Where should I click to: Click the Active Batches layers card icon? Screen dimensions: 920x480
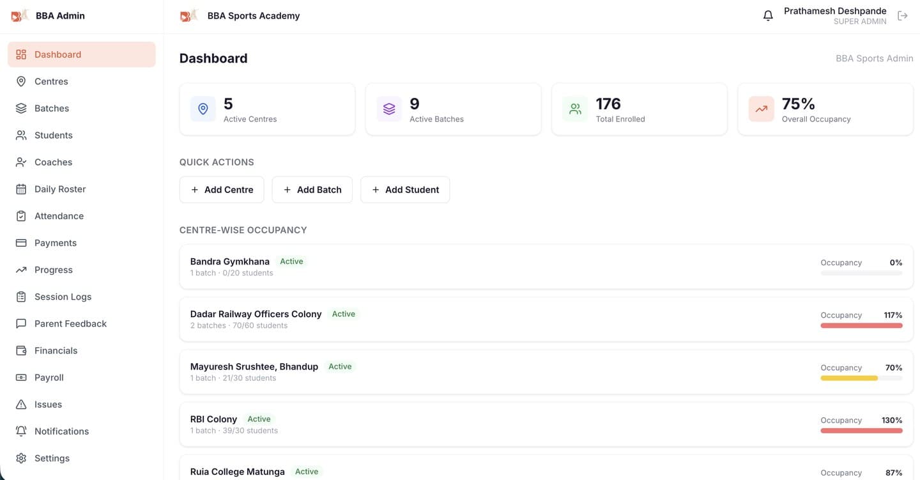(389, 109)
